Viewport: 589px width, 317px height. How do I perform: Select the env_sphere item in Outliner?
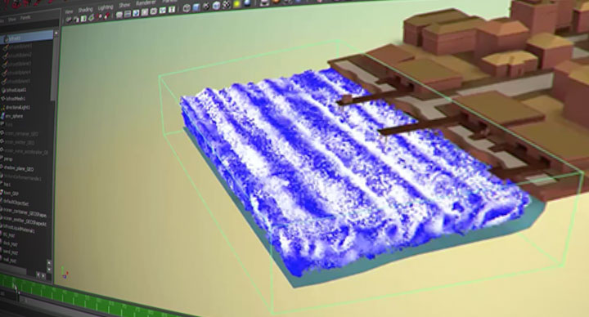(14, 116)
